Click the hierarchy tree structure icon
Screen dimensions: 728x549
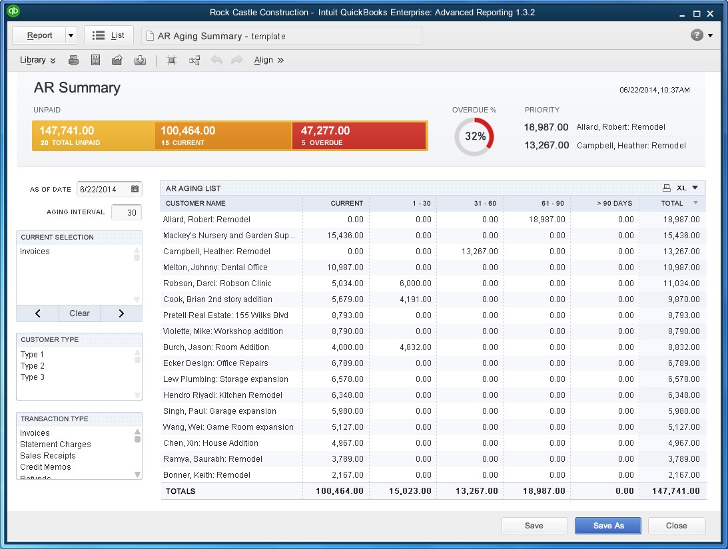[x=194, y=61]
